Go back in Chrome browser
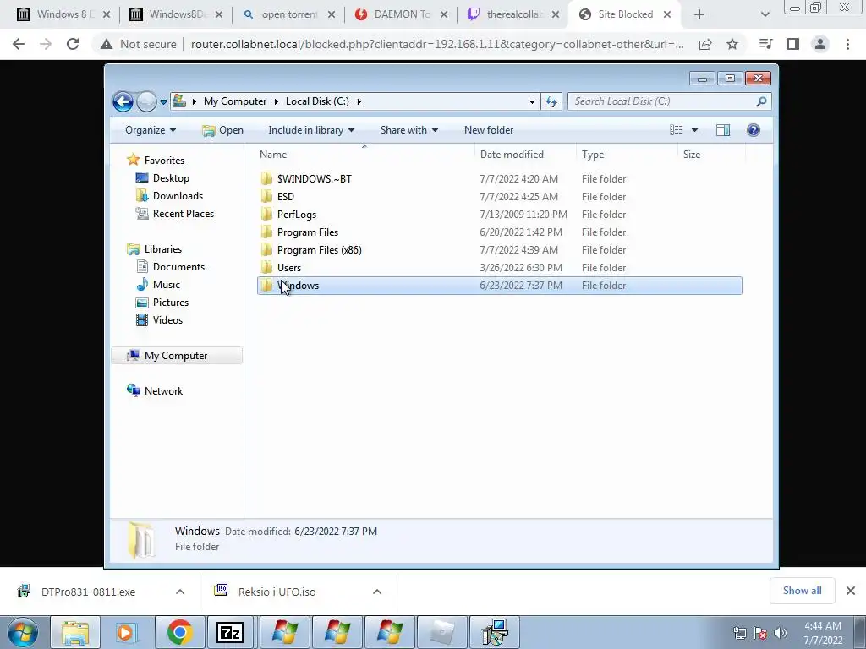Image resolution: width=866 pixels, height=649 pixels. tap(19, 44)
